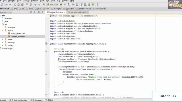182x102 pixels.
Task: Click the class gutter icon beside MainActivity
Action: tap(46, 44)
